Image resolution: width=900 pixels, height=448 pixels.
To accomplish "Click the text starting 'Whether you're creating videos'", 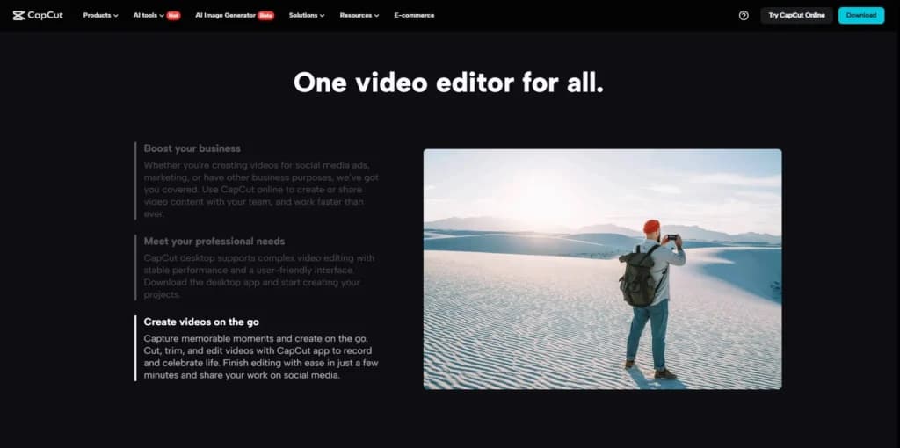I will click(x=260, y=189).
